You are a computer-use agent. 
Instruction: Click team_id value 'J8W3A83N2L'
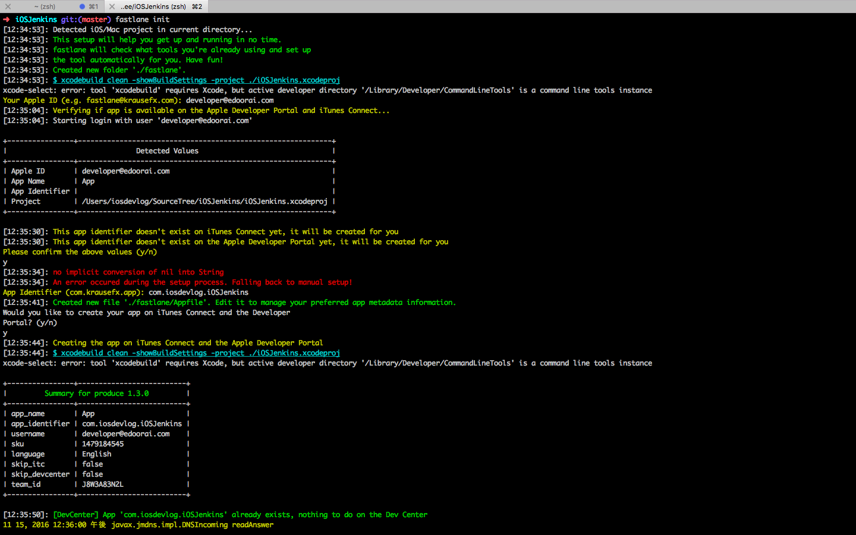point(103,484)
